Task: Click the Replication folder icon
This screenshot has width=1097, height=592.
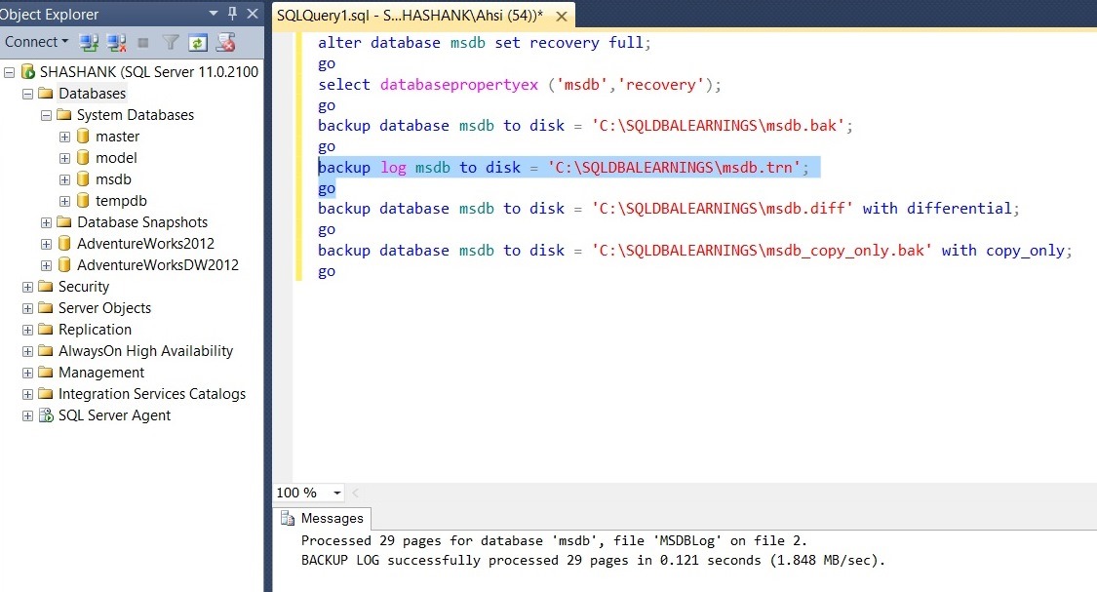Action: coord(46,330)
